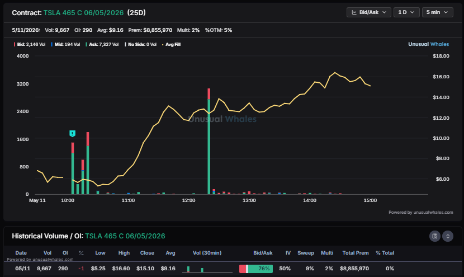Click the $16.60 High value cell
464x277 pixels.
(121, 269)
